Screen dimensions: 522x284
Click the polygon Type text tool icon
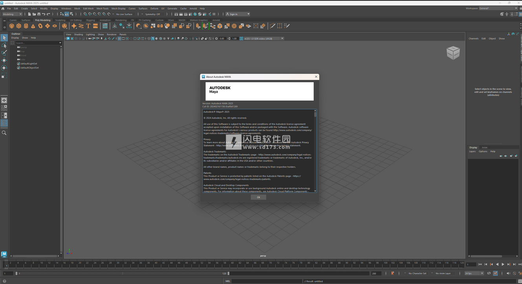point(88,26)
